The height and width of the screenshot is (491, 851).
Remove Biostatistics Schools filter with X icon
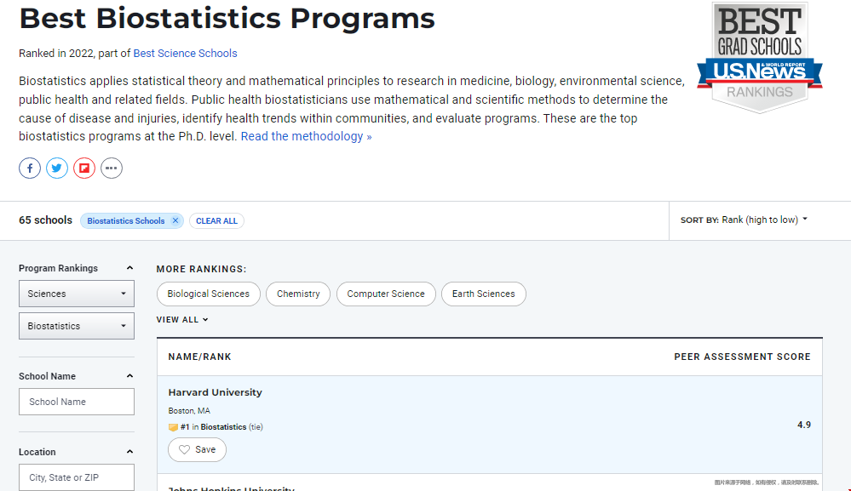click(175, 221)
